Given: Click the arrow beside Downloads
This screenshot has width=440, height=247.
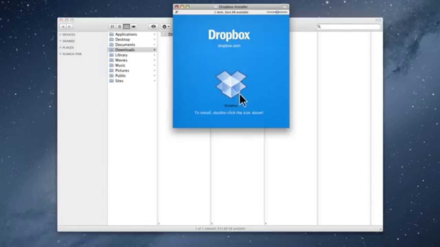Looking at the screenshot, I should tap(154, 50).
